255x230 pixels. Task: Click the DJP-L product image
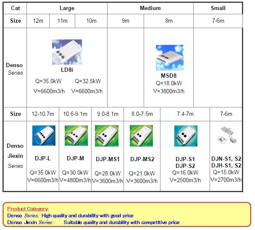(x=44, y=136)
